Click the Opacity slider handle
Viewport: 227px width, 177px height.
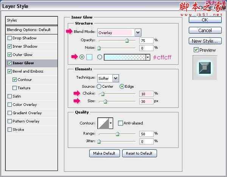pos(127,40)
